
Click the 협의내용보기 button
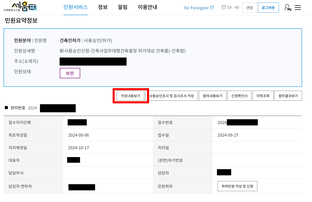point(213,96)
